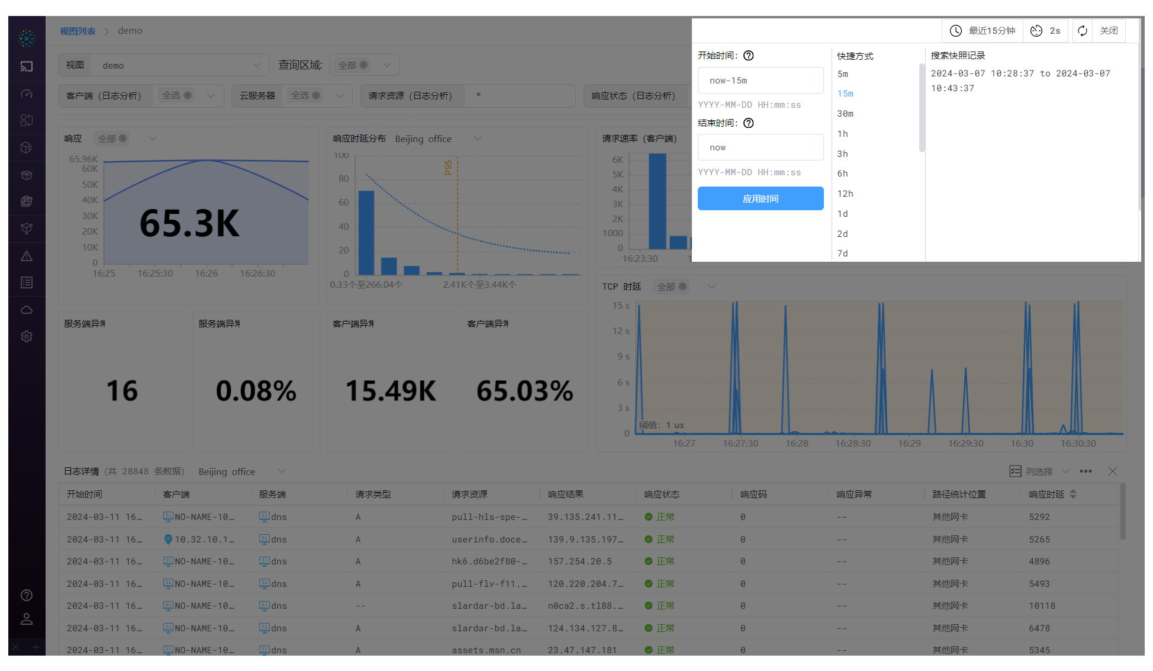Click the user profile sidebar icon
The image size is (1153, 671).
point(27,619)
